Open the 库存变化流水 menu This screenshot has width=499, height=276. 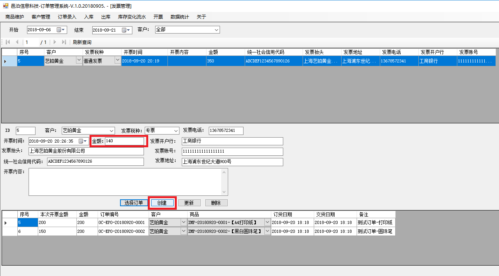click(132, 17)
